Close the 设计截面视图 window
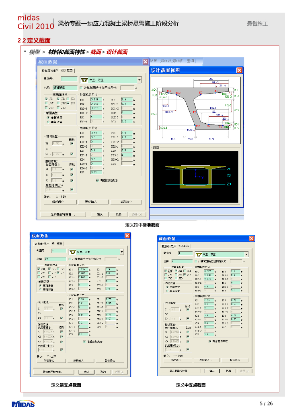The height and width of the screenshot is (411, 285). pos(239,70)
